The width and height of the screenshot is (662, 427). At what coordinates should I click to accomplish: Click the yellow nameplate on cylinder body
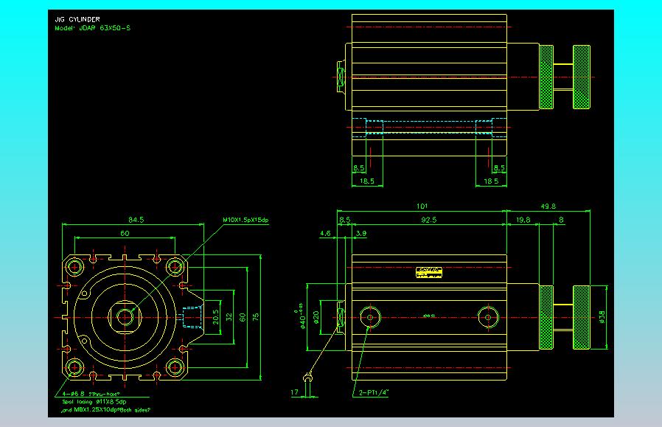tap(428, 272)
